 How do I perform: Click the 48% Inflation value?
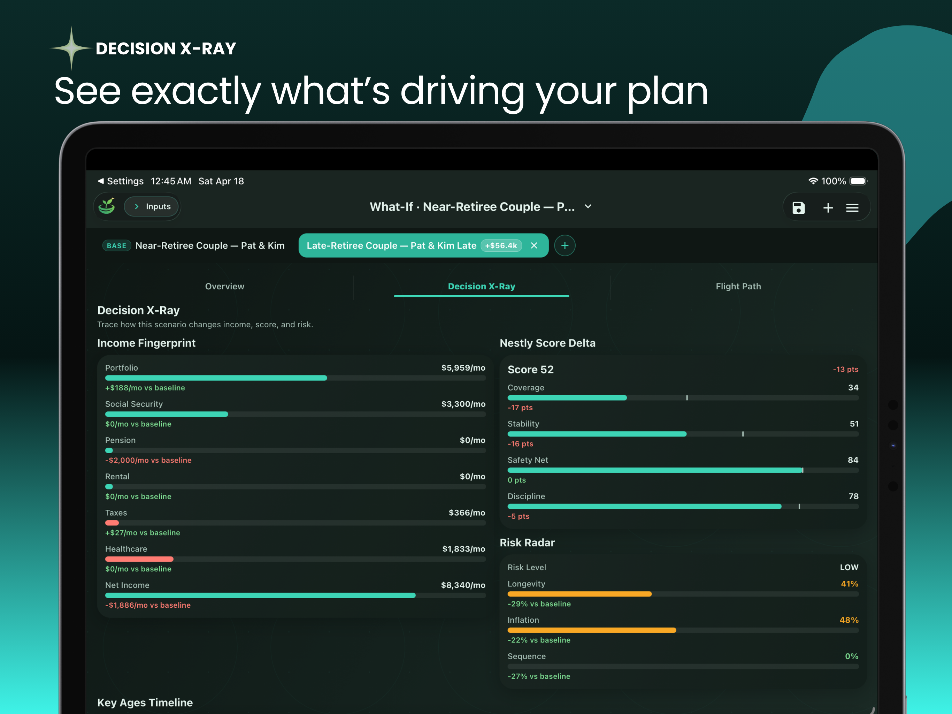coord(849,620)
